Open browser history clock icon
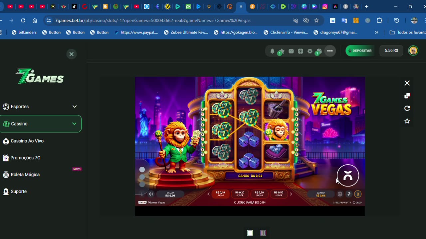The width and height of the screenshot is (426, 239). coord(397,21)
